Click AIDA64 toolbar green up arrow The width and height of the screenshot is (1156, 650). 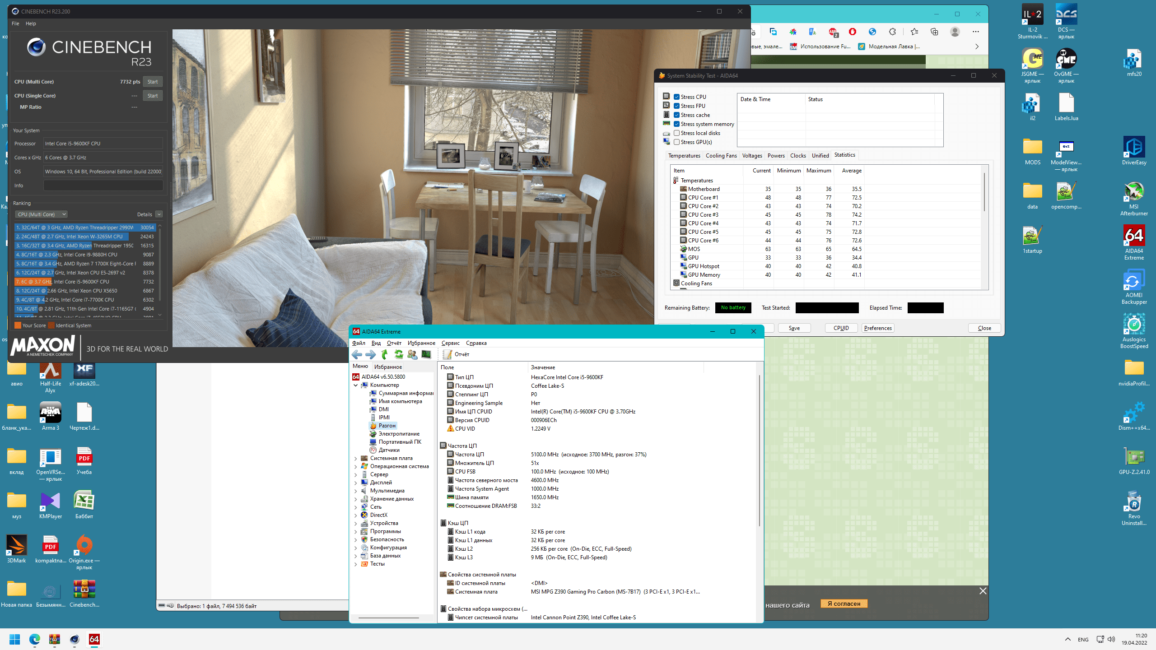(385, 354)
